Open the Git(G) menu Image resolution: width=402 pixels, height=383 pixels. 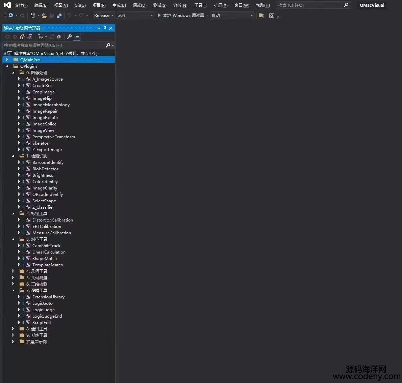click(x=80, y=5)
